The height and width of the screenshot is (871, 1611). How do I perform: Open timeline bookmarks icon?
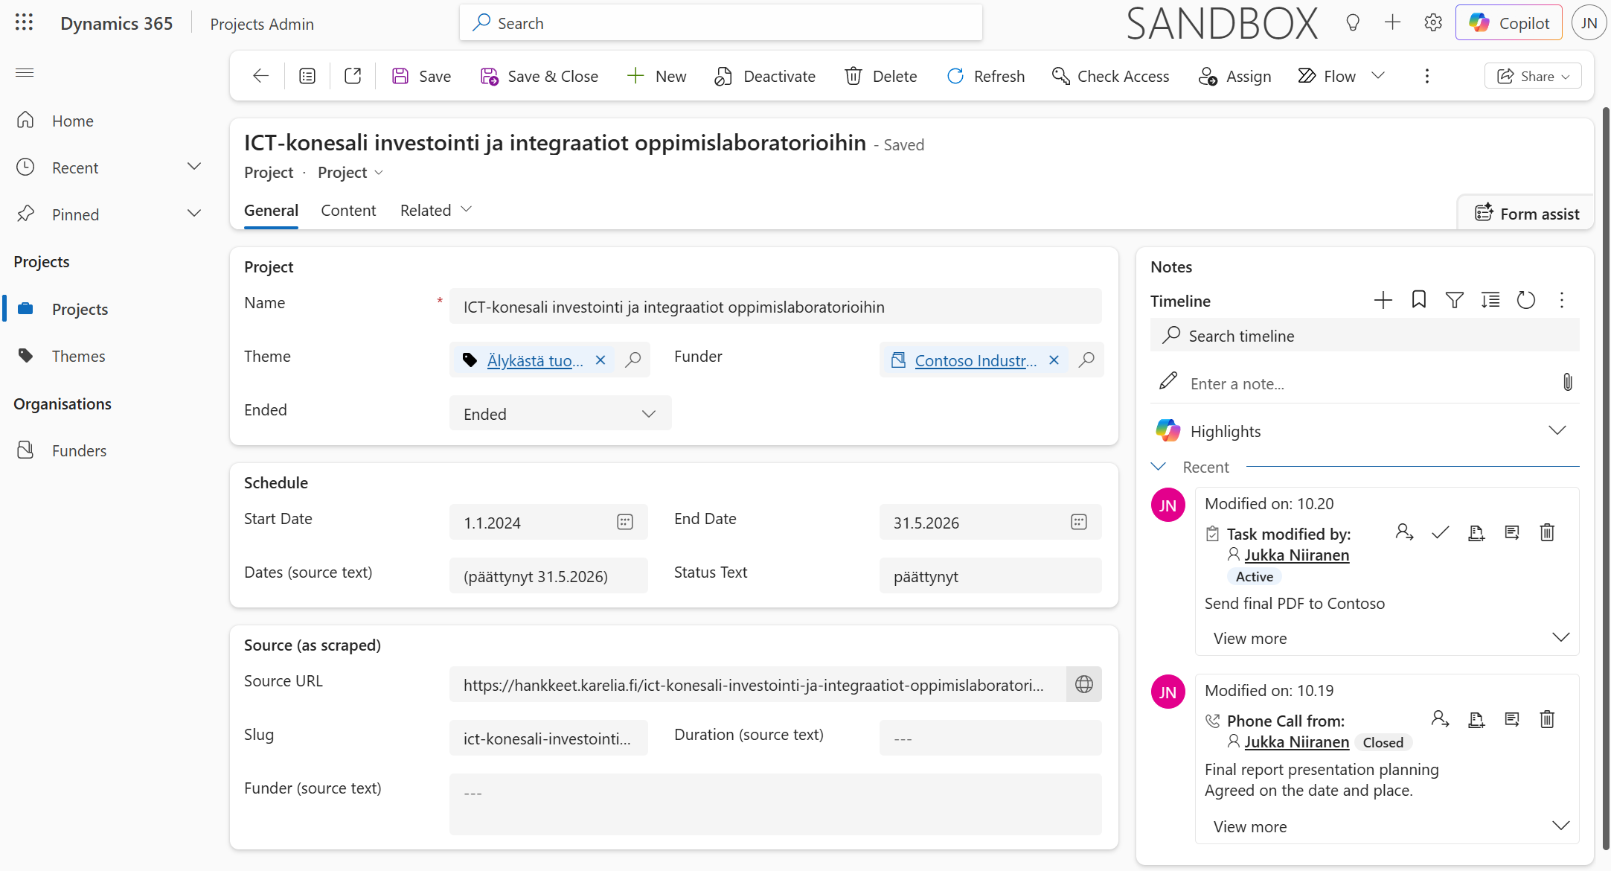[x=1419, y=301]
